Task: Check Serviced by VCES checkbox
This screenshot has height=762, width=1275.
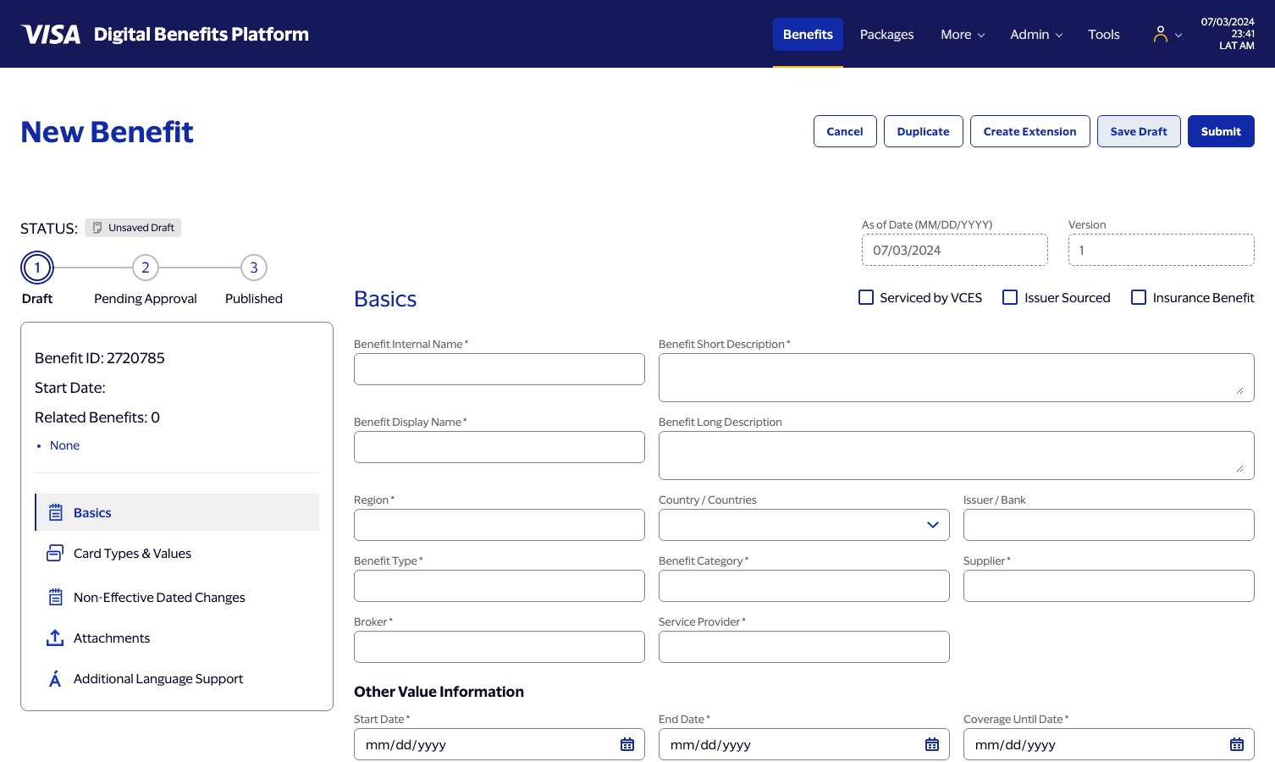Action: pos(866,297)
